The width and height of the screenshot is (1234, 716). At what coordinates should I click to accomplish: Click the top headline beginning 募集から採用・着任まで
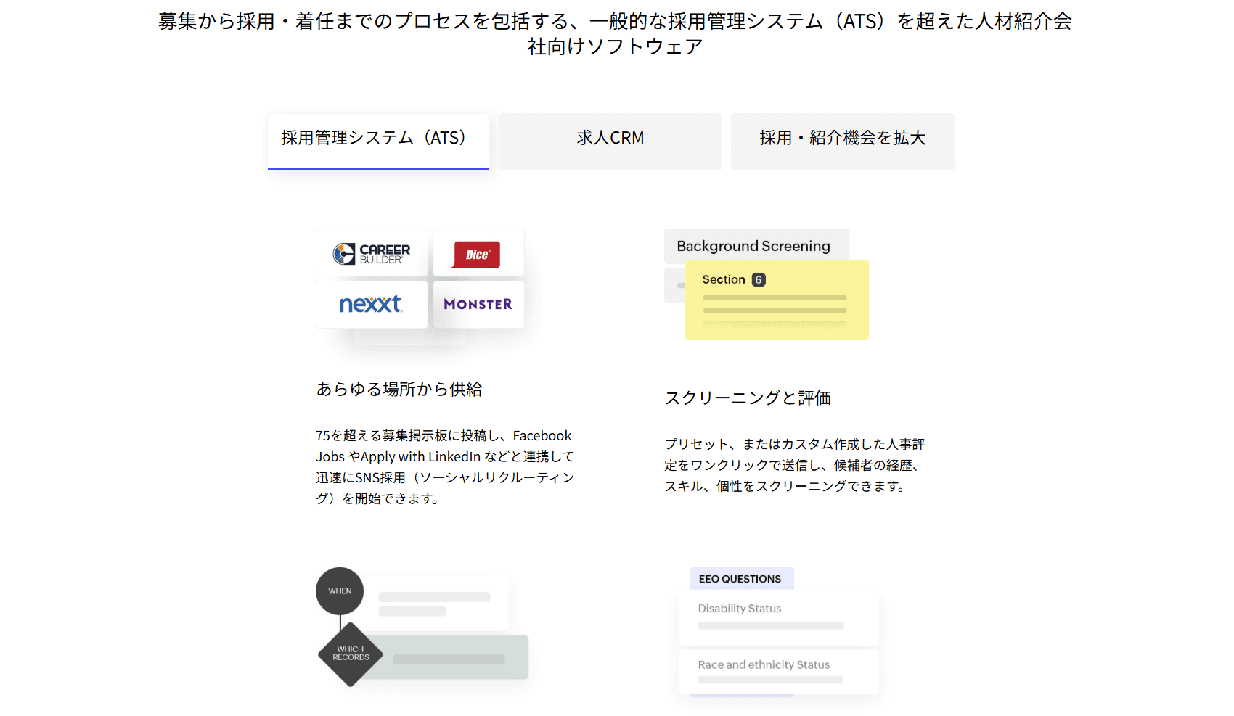pos(616,33)
